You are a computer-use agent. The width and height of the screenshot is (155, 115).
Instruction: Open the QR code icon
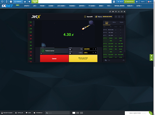click(114, 2)
